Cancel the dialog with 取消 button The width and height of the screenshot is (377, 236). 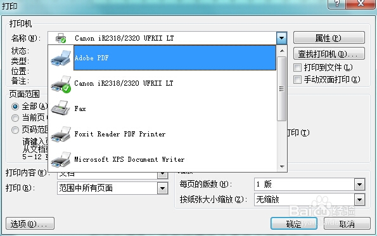(x=347, y=224)
